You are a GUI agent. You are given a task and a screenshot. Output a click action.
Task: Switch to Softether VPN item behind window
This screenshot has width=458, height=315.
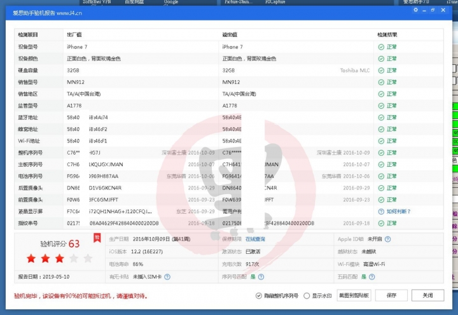[97, 2]
